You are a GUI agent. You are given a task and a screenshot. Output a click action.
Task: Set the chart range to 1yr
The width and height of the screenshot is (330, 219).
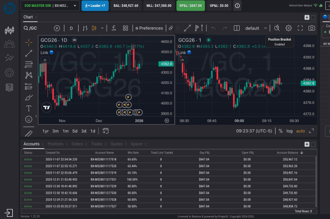[x=45, y=131]
